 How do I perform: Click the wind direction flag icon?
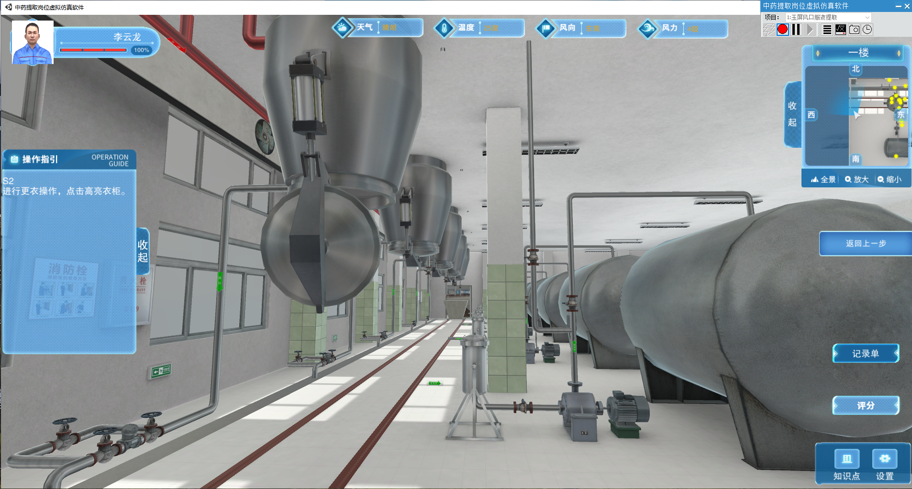click(545, 28)
